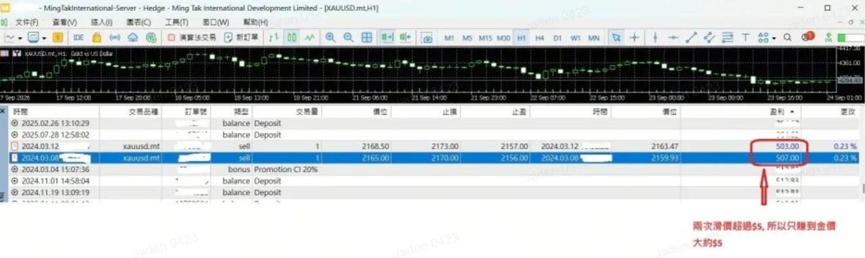Tile the chart windows grid icon
Viewport: 865px width, 258px height.
click(366, 38)
